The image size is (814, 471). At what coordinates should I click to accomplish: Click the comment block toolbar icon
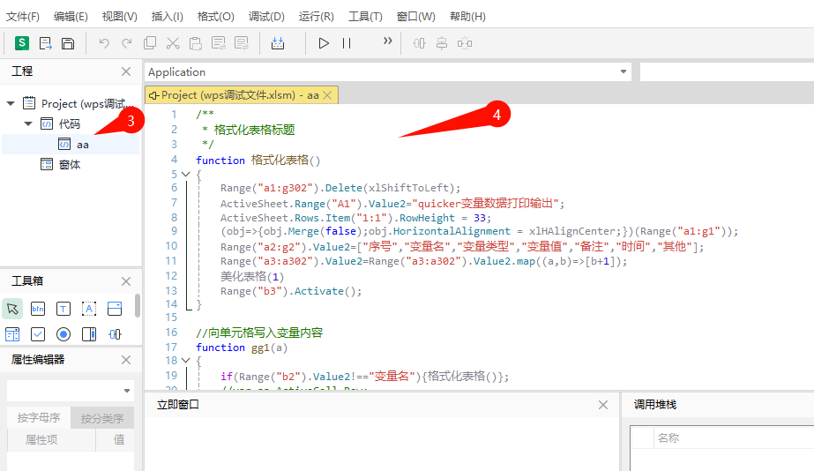click(x=219, y=43)
